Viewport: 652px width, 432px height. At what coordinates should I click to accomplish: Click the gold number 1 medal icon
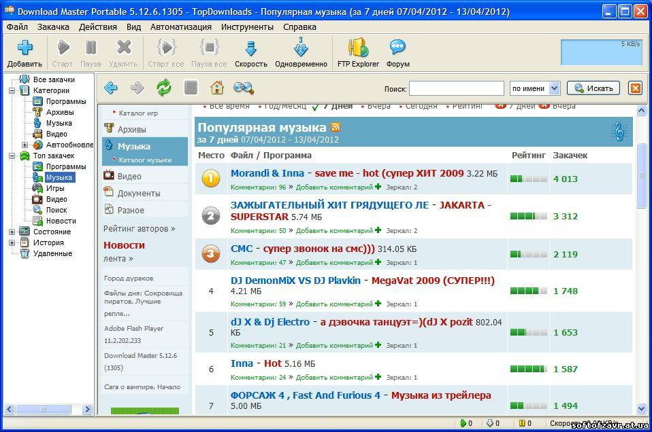[x=211, y=179]
